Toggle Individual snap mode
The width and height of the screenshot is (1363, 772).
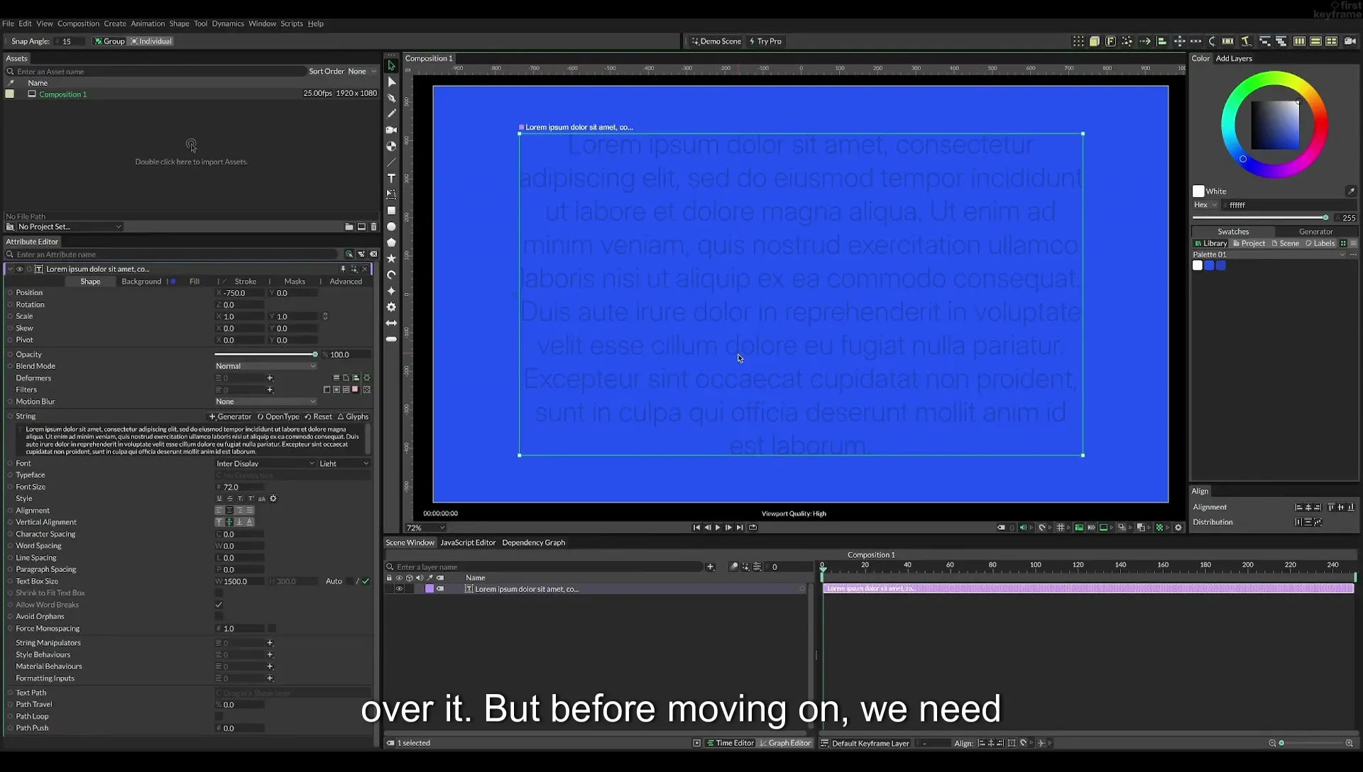[151, 41]
